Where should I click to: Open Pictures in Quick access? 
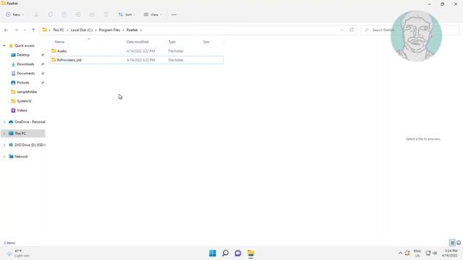click(23, 82)
